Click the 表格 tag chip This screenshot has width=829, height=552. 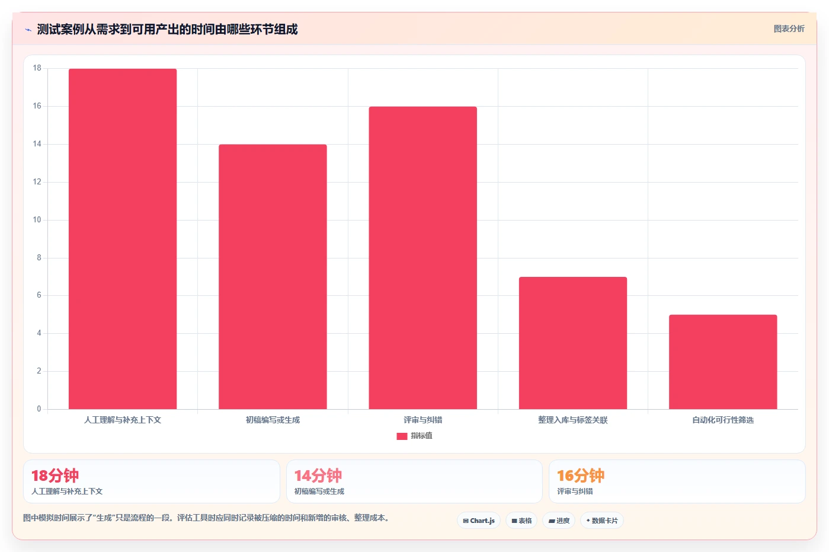(521, 521)
